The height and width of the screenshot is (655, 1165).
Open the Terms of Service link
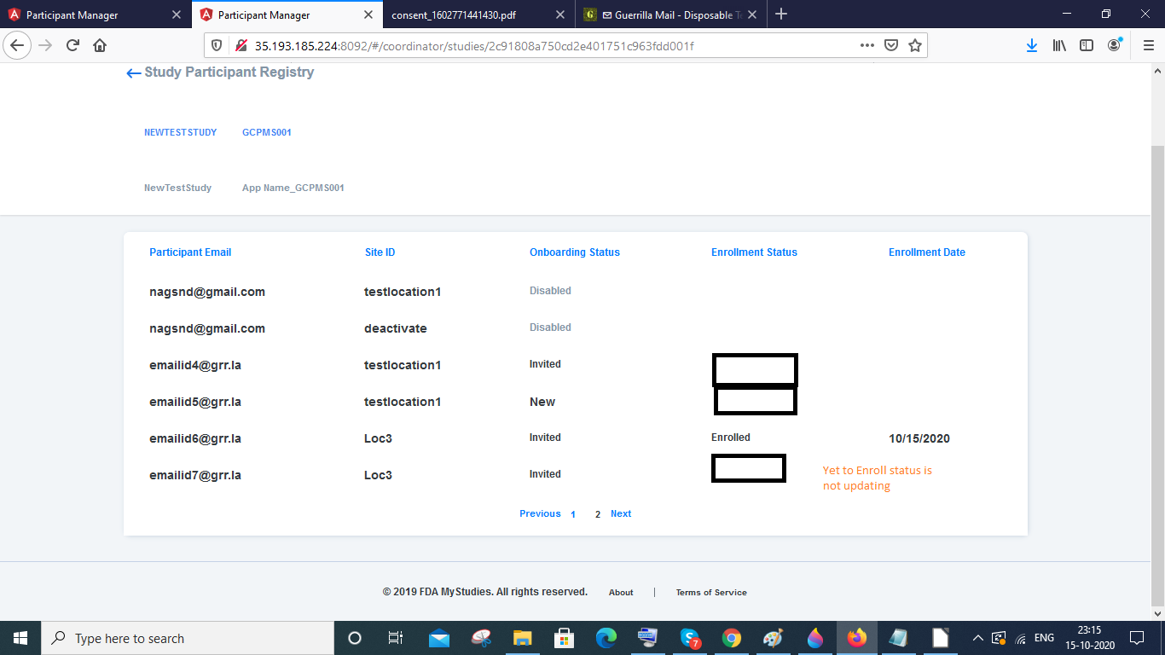tap(710, 592)
